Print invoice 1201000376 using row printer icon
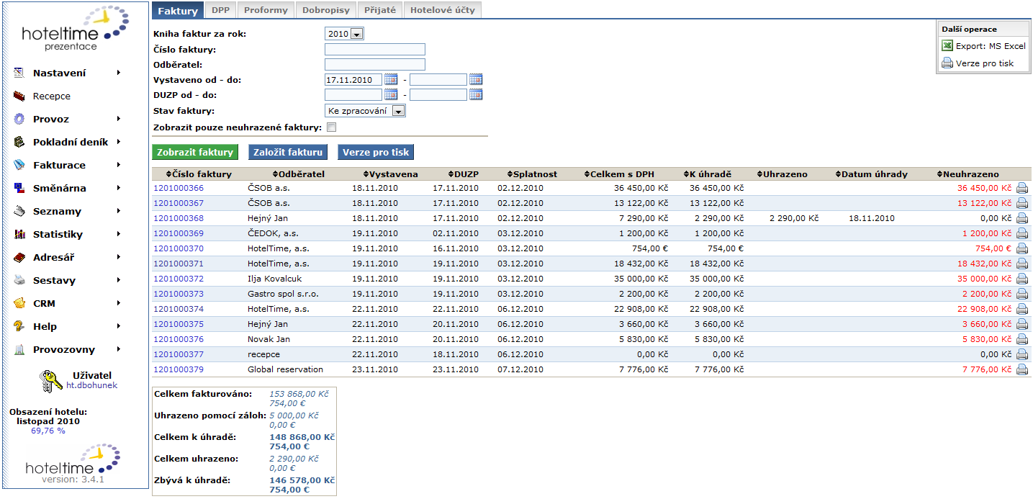The width and height of the screenshot is (1033, 499). coord(1022,339)
